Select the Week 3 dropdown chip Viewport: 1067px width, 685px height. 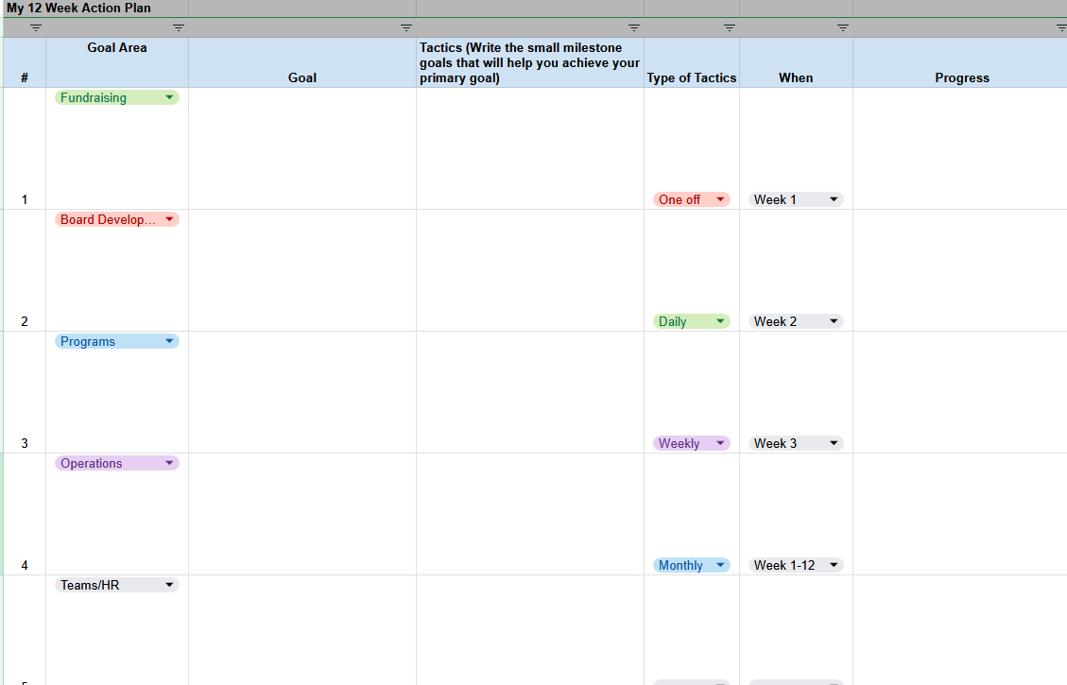(x=796, y=443)
